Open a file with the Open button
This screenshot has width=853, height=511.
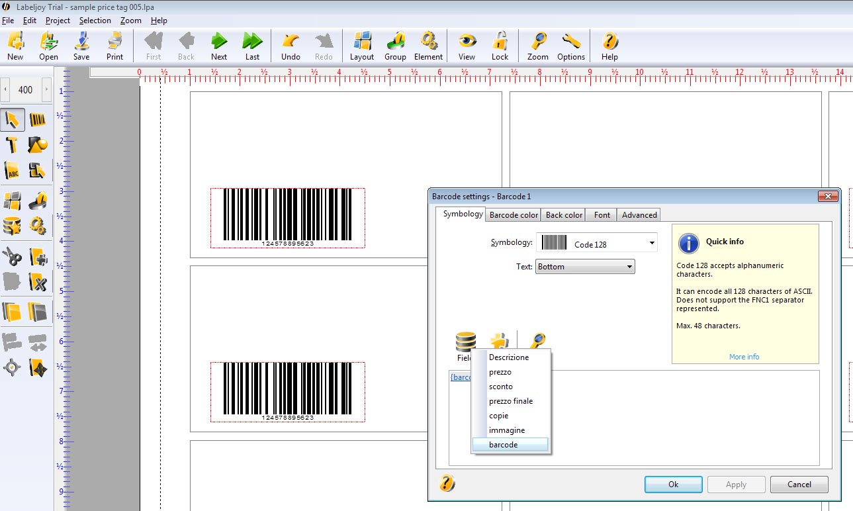click(48, 46)
